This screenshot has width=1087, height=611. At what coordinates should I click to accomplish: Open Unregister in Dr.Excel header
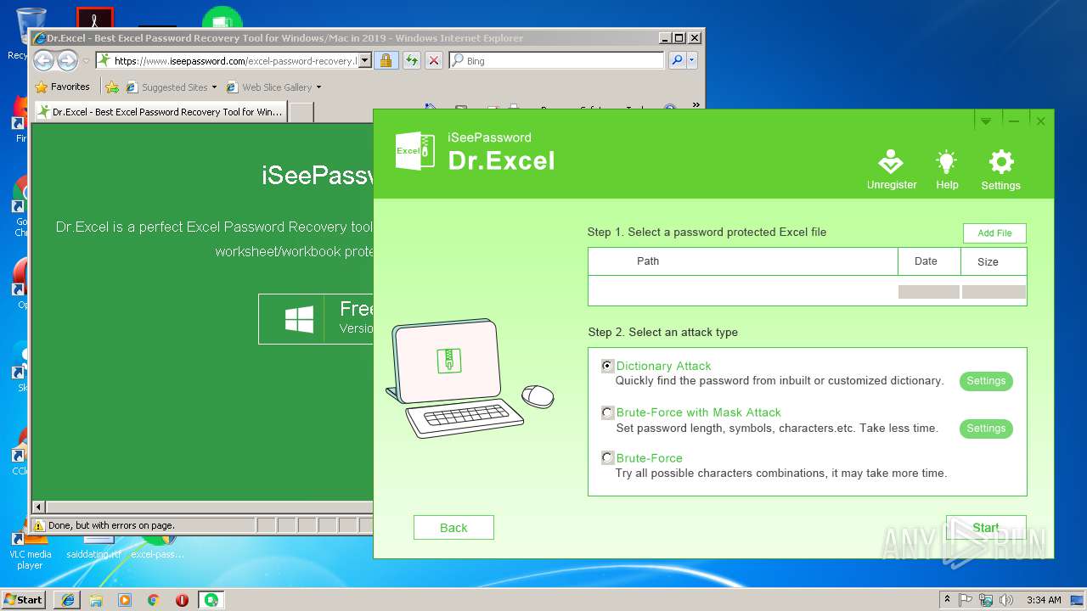(891, 170)
